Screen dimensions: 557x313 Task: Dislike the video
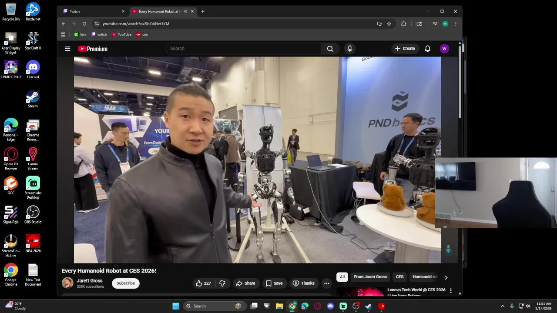[x=222, y=283]
